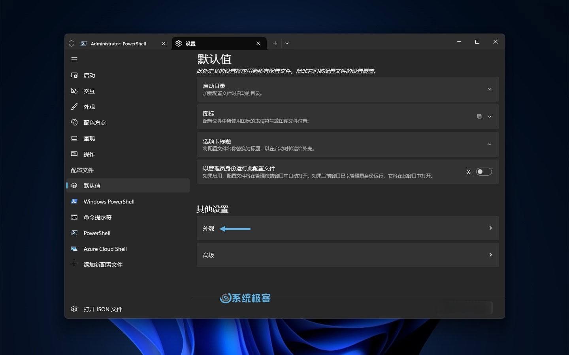Viewport: 569px width, 355px height.
Task: Close the Administrator: PowerShell tab
Action: pos(163,44)
